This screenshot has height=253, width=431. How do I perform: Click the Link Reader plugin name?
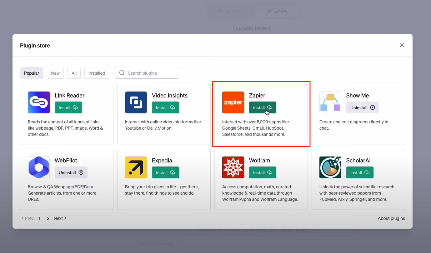70,96
